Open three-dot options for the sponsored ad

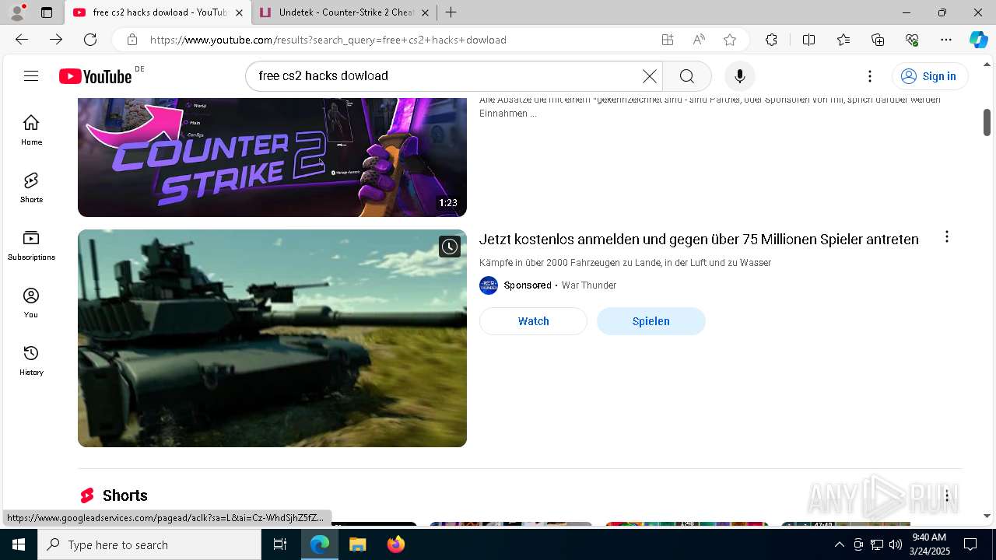click(946, 237)
